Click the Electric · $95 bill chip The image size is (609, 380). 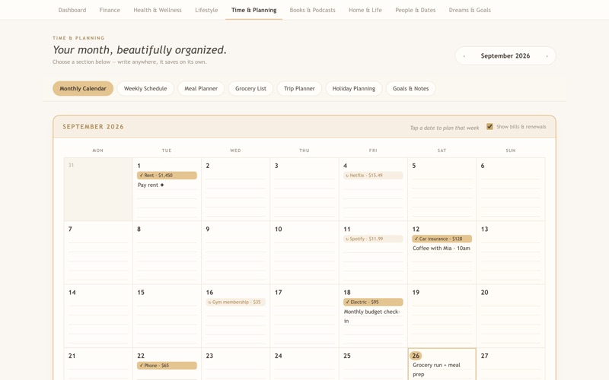(x=373, y=302)
